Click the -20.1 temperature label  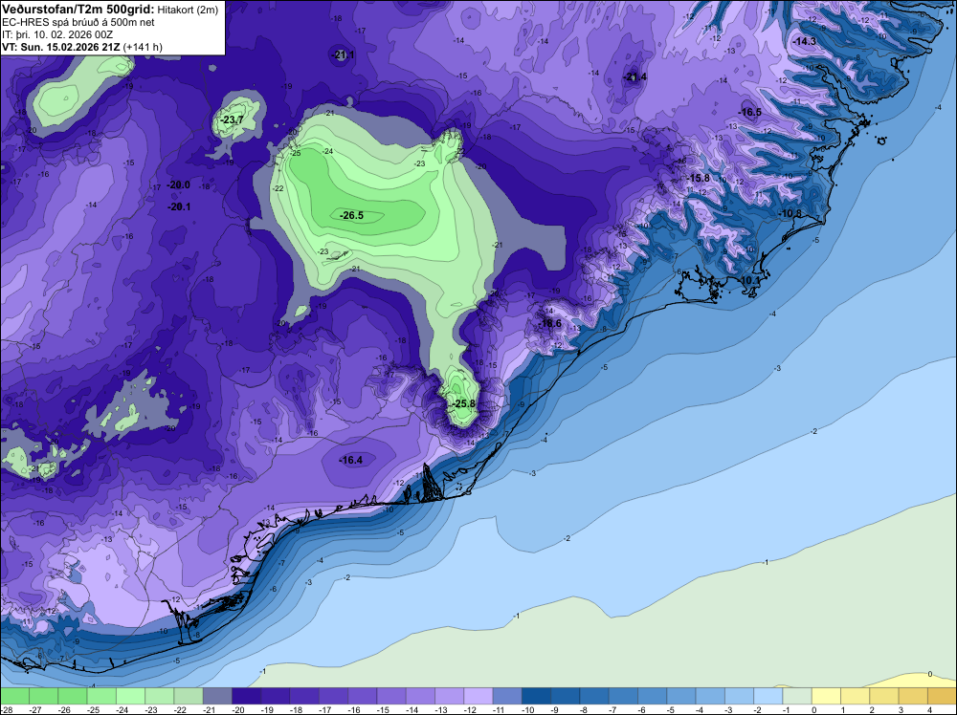[180, 206]
